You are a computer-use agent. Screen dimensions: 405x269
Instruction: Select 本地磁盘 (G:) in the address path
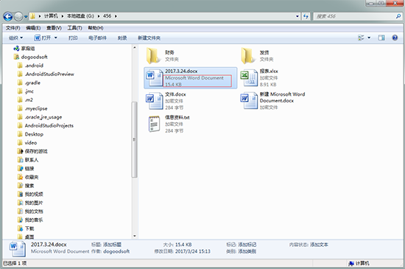[x=80, y=16]
